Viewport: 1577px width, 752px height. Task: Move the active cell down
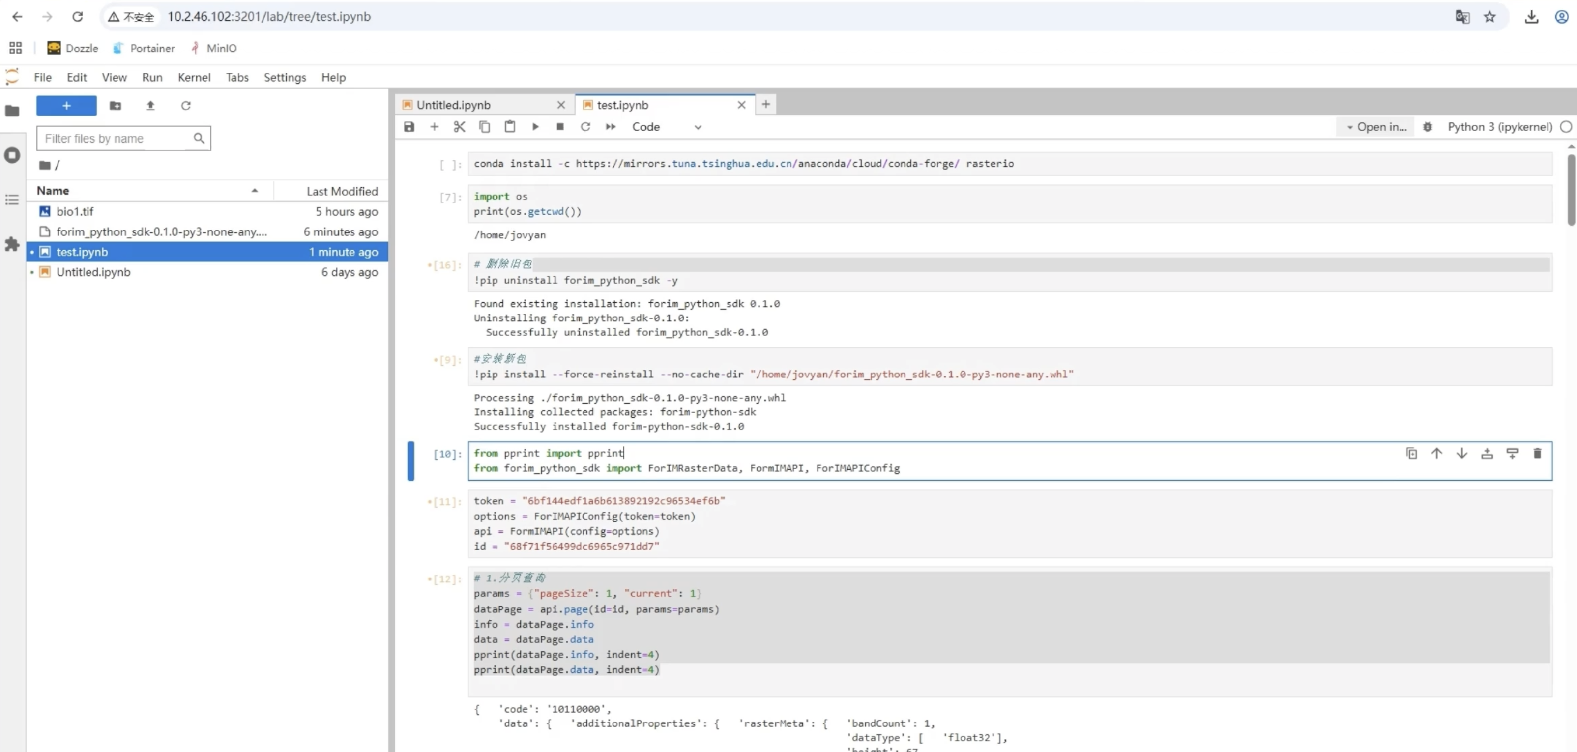[x=1461, y=453]
